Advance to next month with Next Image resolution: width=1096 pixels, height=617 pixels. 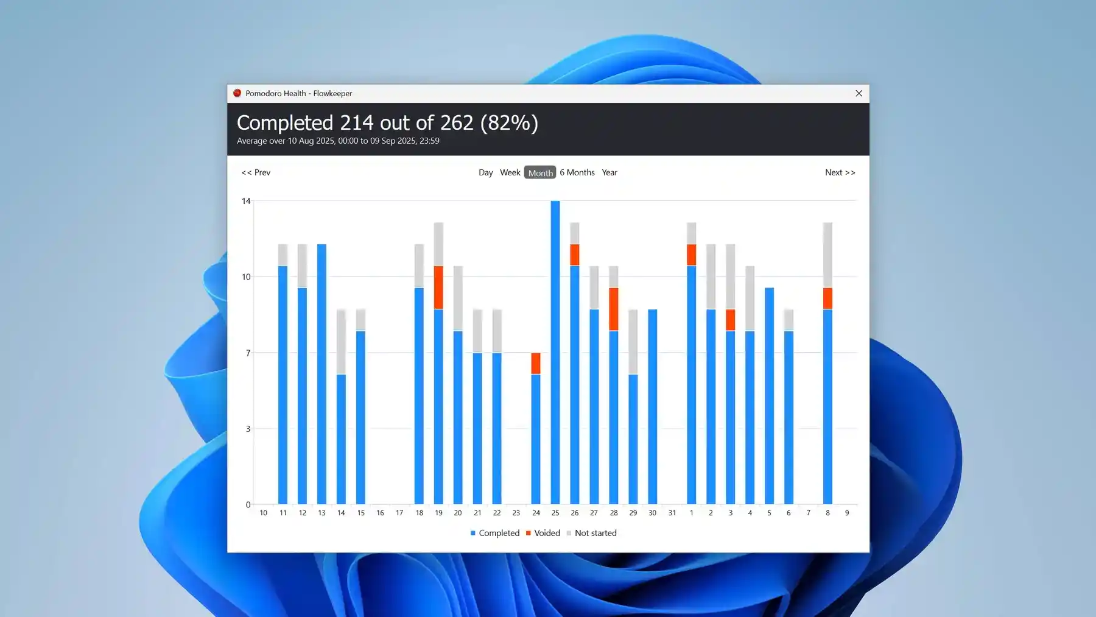point(840,172)
